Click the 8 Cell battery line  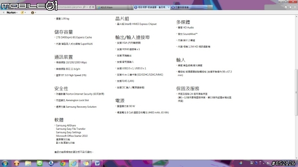pos(143,112)
